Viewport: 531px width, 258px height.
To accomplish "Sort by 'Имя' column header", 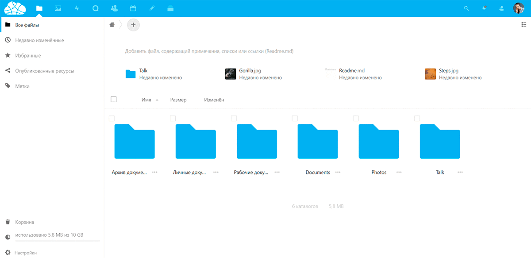I will click(146, 100).
